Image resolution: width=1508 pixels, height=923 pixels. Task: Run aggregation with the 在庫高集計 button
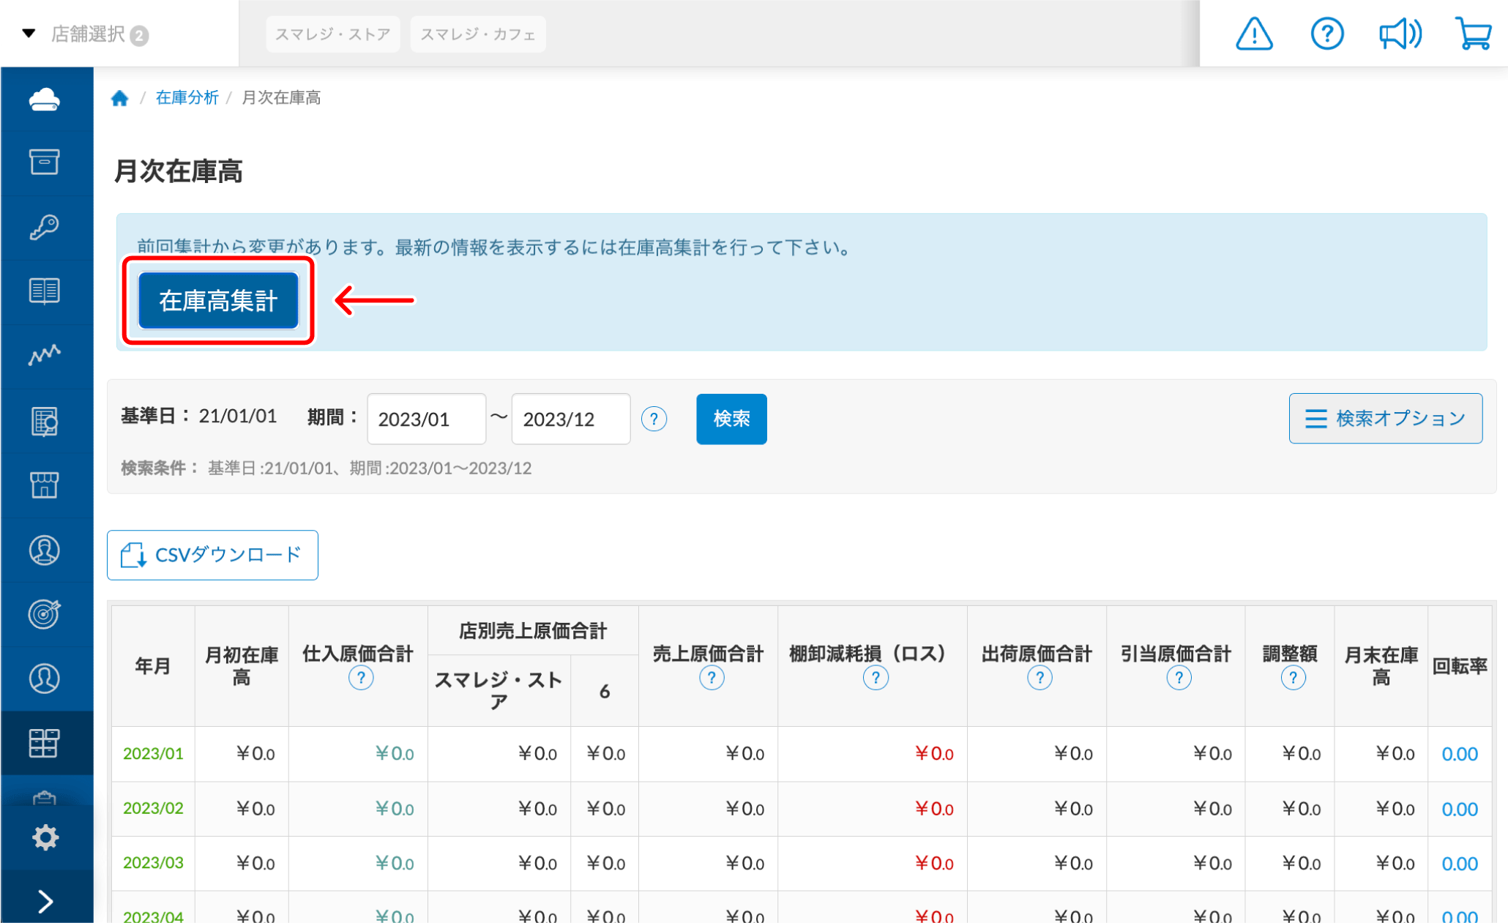pyautogui.click(x=217, y=300)
